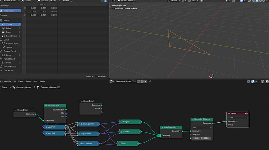Click the Distance value field 0.00328
The image size is (269, 150).
pos(202,138)
